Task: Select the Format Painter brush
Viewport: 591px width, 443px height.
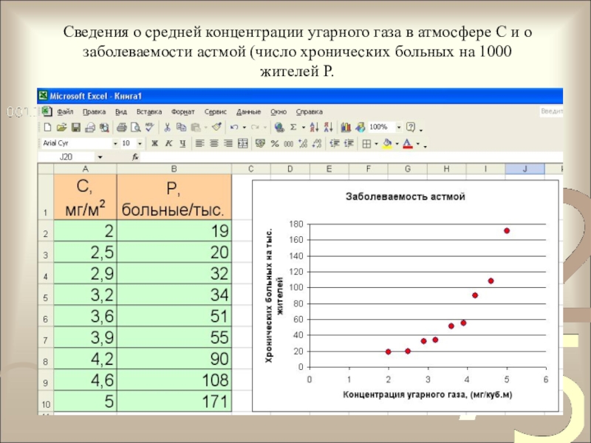Action: pos(216,127)
